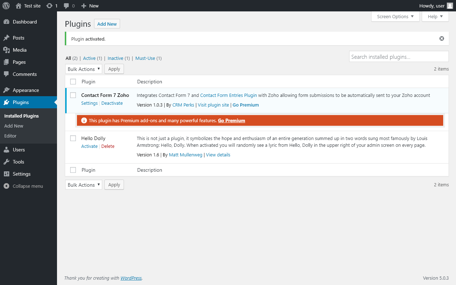Open the WordPress logo menu

6,6
